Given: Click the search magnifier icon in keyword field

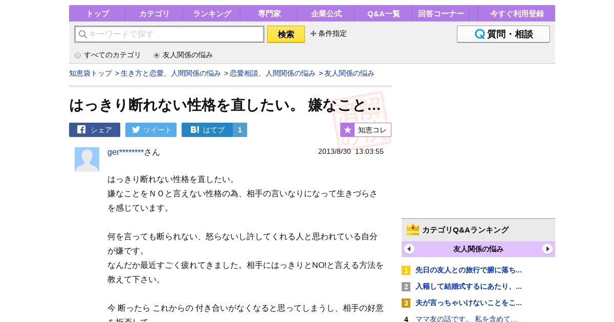Looking at the screenshot, I should (x=83, y=34).
